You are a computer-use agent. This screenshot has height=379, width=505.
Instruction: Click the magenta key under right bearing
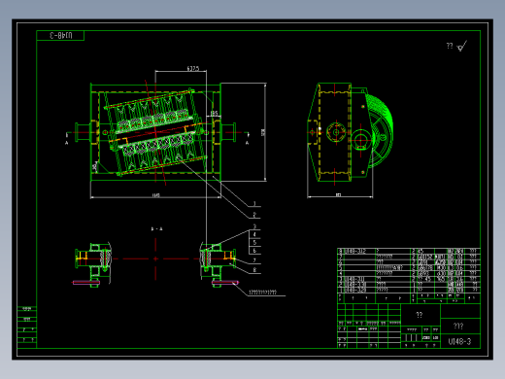tap(225, 283)
